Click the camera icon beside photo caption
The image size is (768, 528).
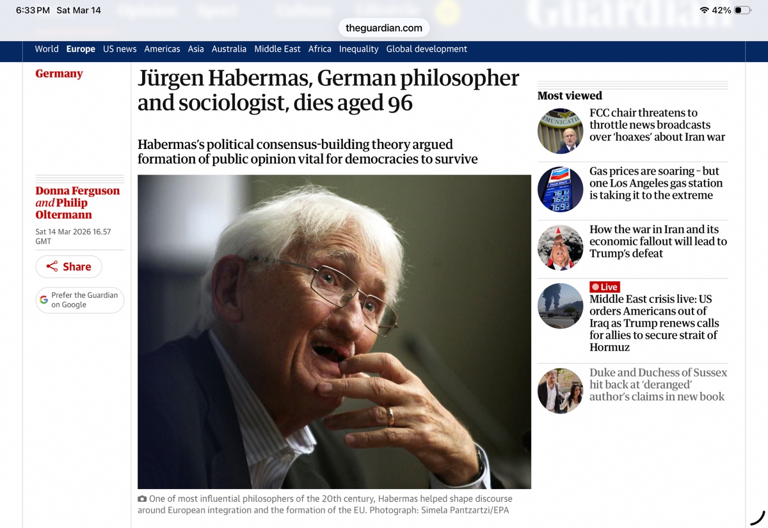[x=142, y=499]
